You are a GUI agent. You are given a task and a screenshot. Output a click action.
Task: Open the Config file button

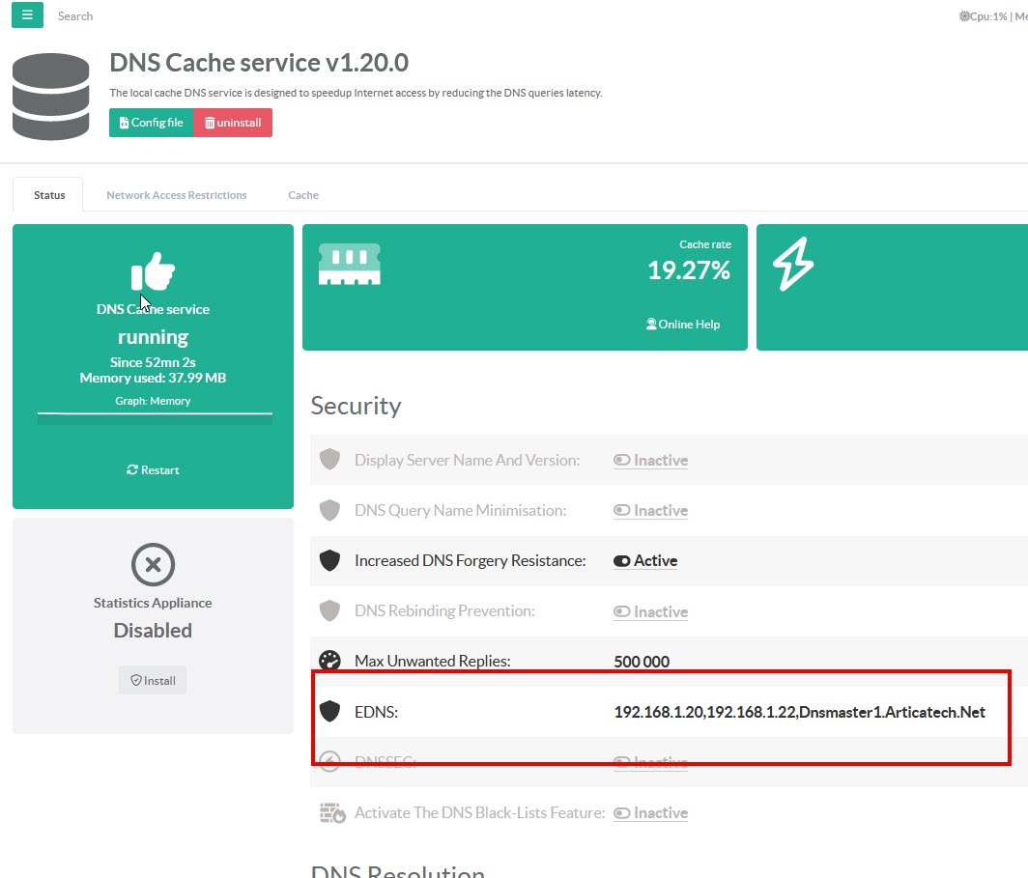point(152,123)
